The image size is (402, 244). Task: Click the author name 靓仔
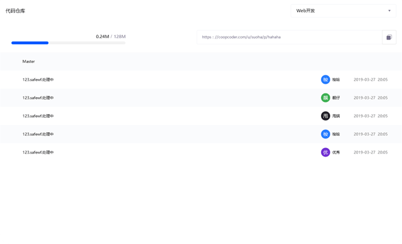pos(336,98)
